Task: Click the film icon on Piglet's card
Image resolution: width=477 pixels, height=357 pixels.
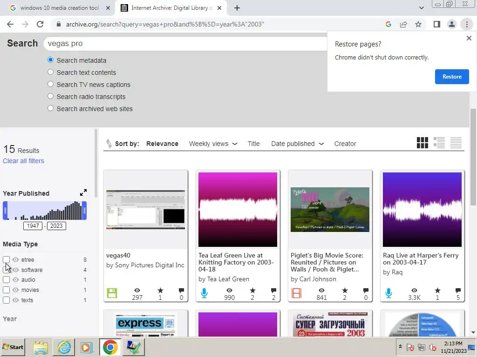Action: click(x=296, y=293)
